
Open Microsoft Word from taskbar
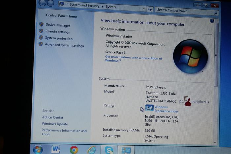coord(56,149)
